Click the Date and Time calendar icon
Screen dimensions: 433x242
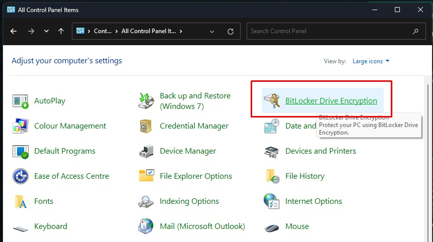click(272, 126)
